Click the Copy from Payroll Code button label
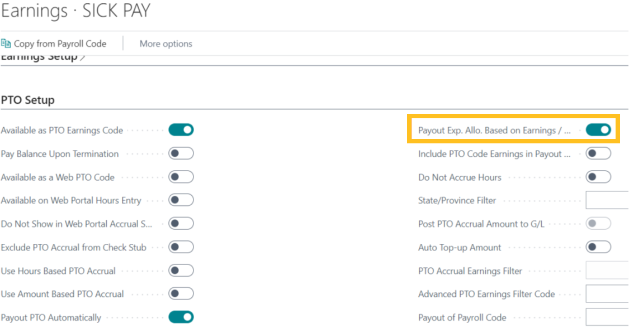This screenshot has height=328, width=629. (60, 44)
